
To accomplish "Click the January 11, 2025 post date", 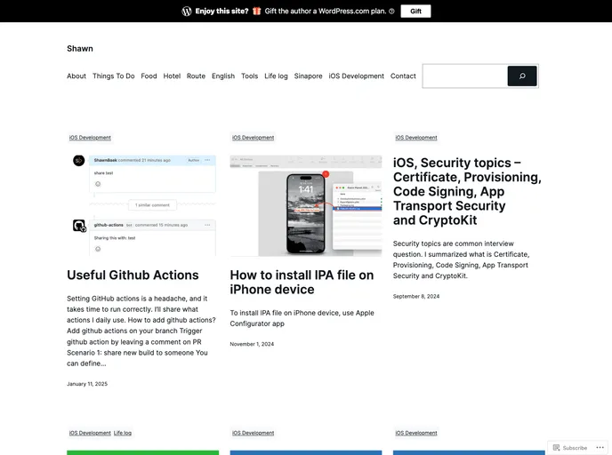I will click(x=87, y=384).
